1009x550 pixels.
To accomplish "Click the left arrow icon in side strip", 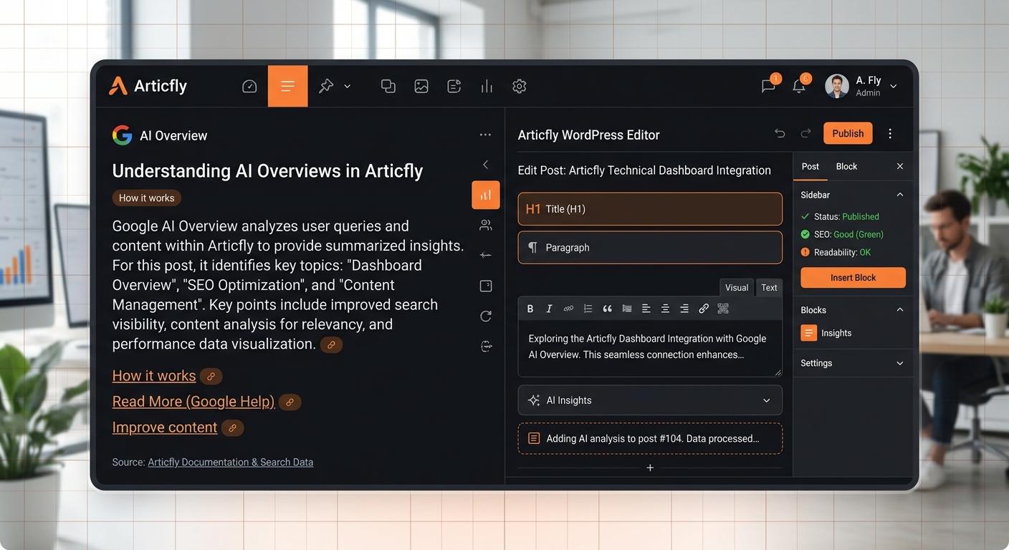I will (486, 255).
